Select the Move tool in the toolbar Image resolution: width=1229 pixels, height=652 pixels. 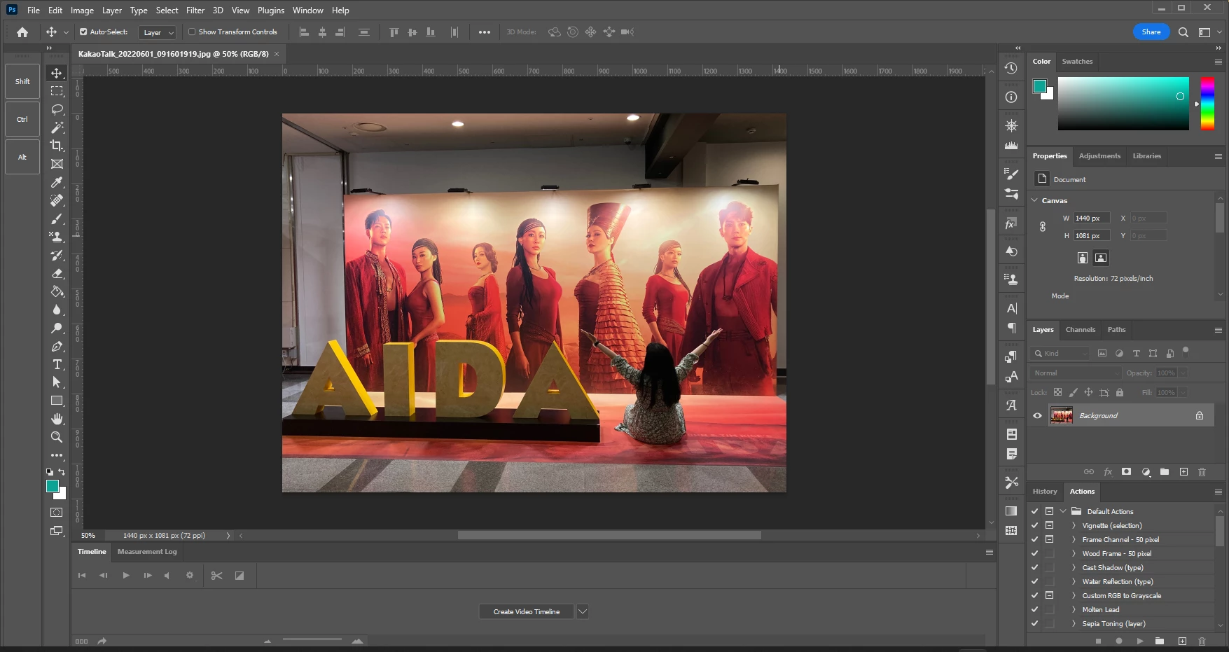[x=57, y=73]
